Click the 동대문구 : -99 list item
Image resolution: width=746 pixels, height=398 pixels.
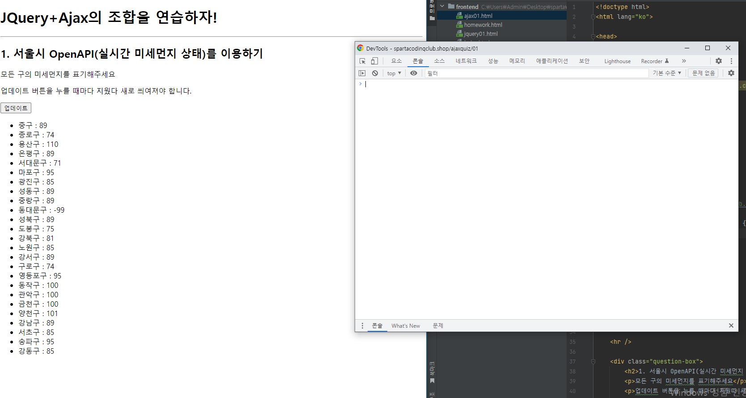(x=41, y=210)
